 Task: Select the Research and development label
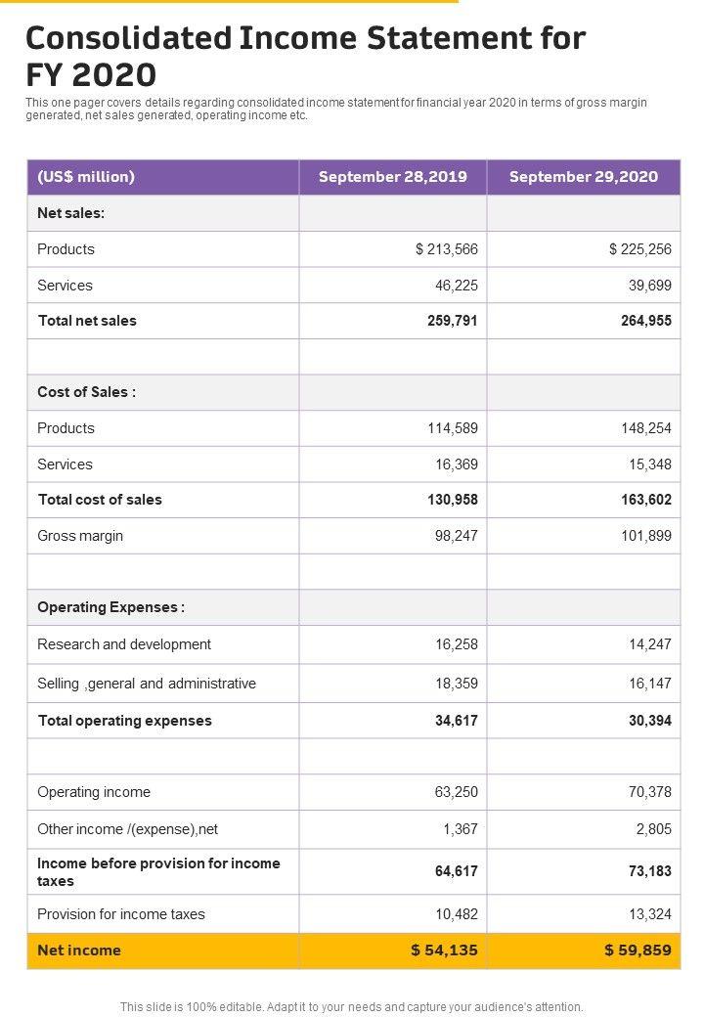tap(124, 644)
